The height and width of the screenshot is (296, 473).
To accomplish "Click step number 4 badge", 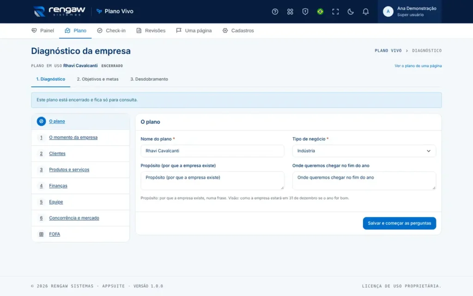I will point(41,186).
